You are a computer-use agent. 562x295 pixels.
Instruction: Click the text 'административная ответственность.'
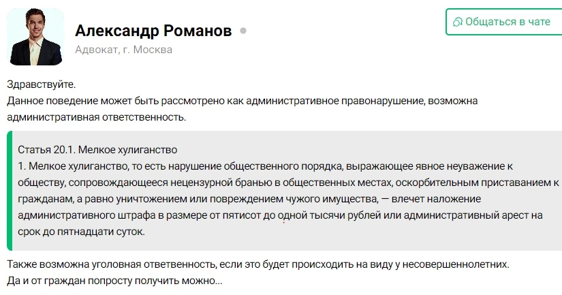pos(97,117)
